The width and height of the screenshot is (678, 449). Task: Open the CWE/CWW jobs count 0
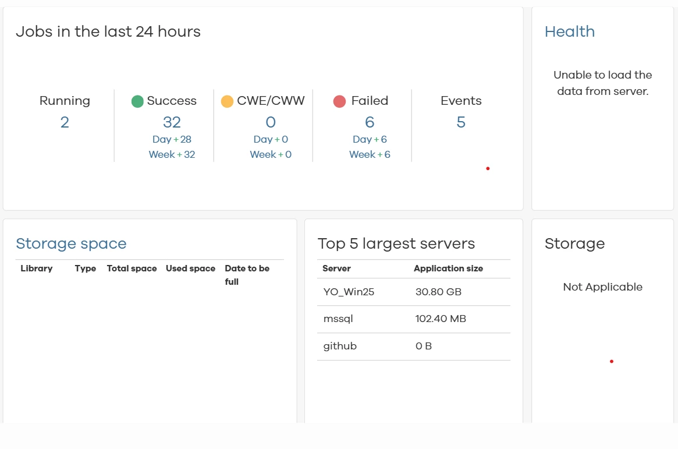271,122
